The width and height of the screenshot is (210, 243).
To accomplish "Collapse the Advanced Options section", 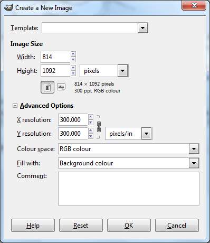I will point(15,106).
